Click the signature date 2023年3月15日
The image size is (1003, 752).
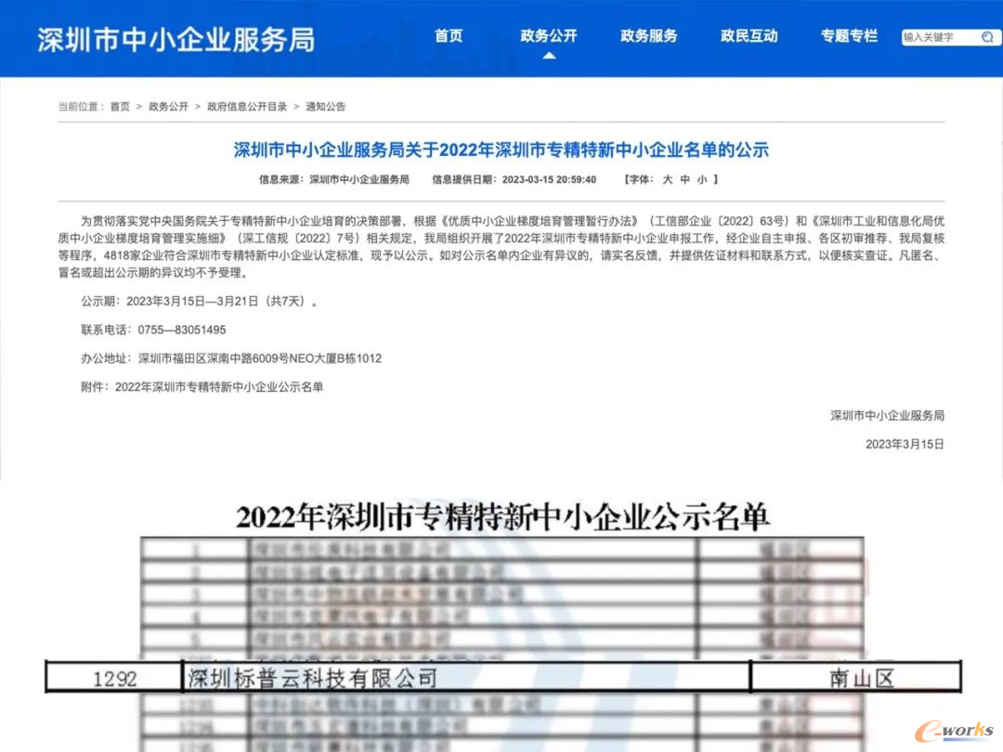click(905, 445)
